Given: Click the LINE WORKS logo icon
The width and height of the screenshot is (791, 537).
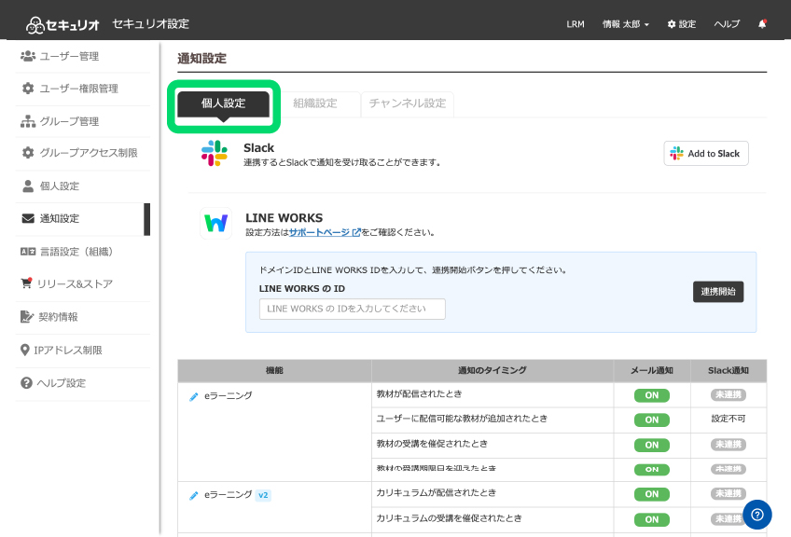Looking at the screenshot, I should click(215, 224).
